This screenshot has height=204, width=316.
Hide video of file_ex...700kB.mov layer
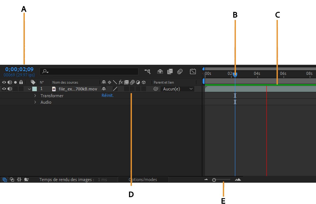pos(4,89)
